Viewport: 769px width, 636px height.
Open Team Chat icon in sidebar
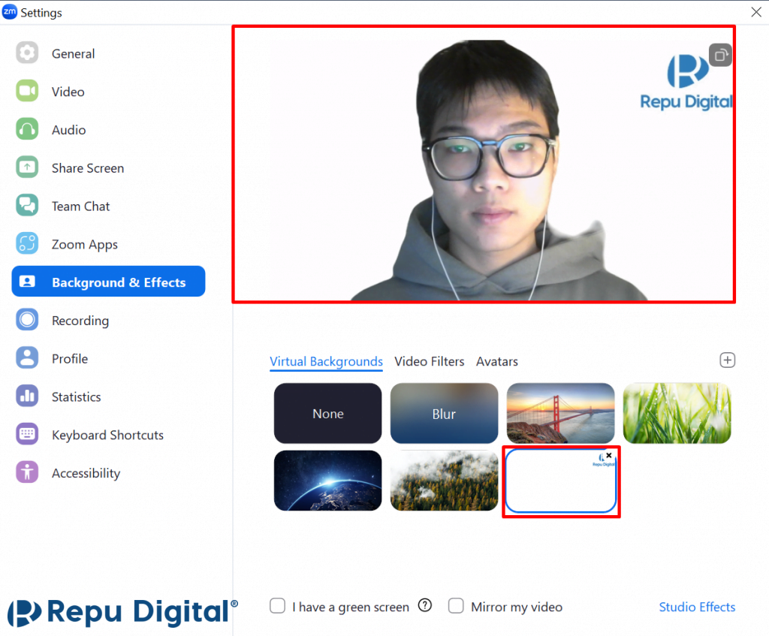click(x=27, y=206)
